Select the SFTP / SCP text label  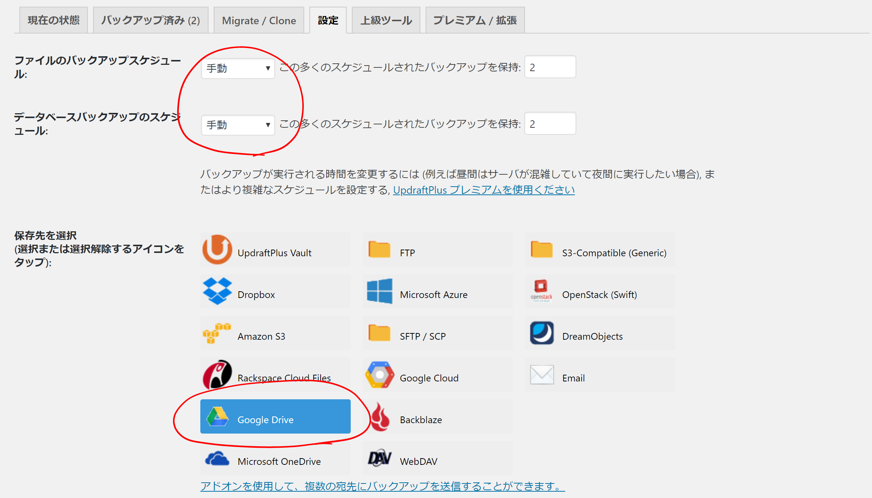point(423,336)
